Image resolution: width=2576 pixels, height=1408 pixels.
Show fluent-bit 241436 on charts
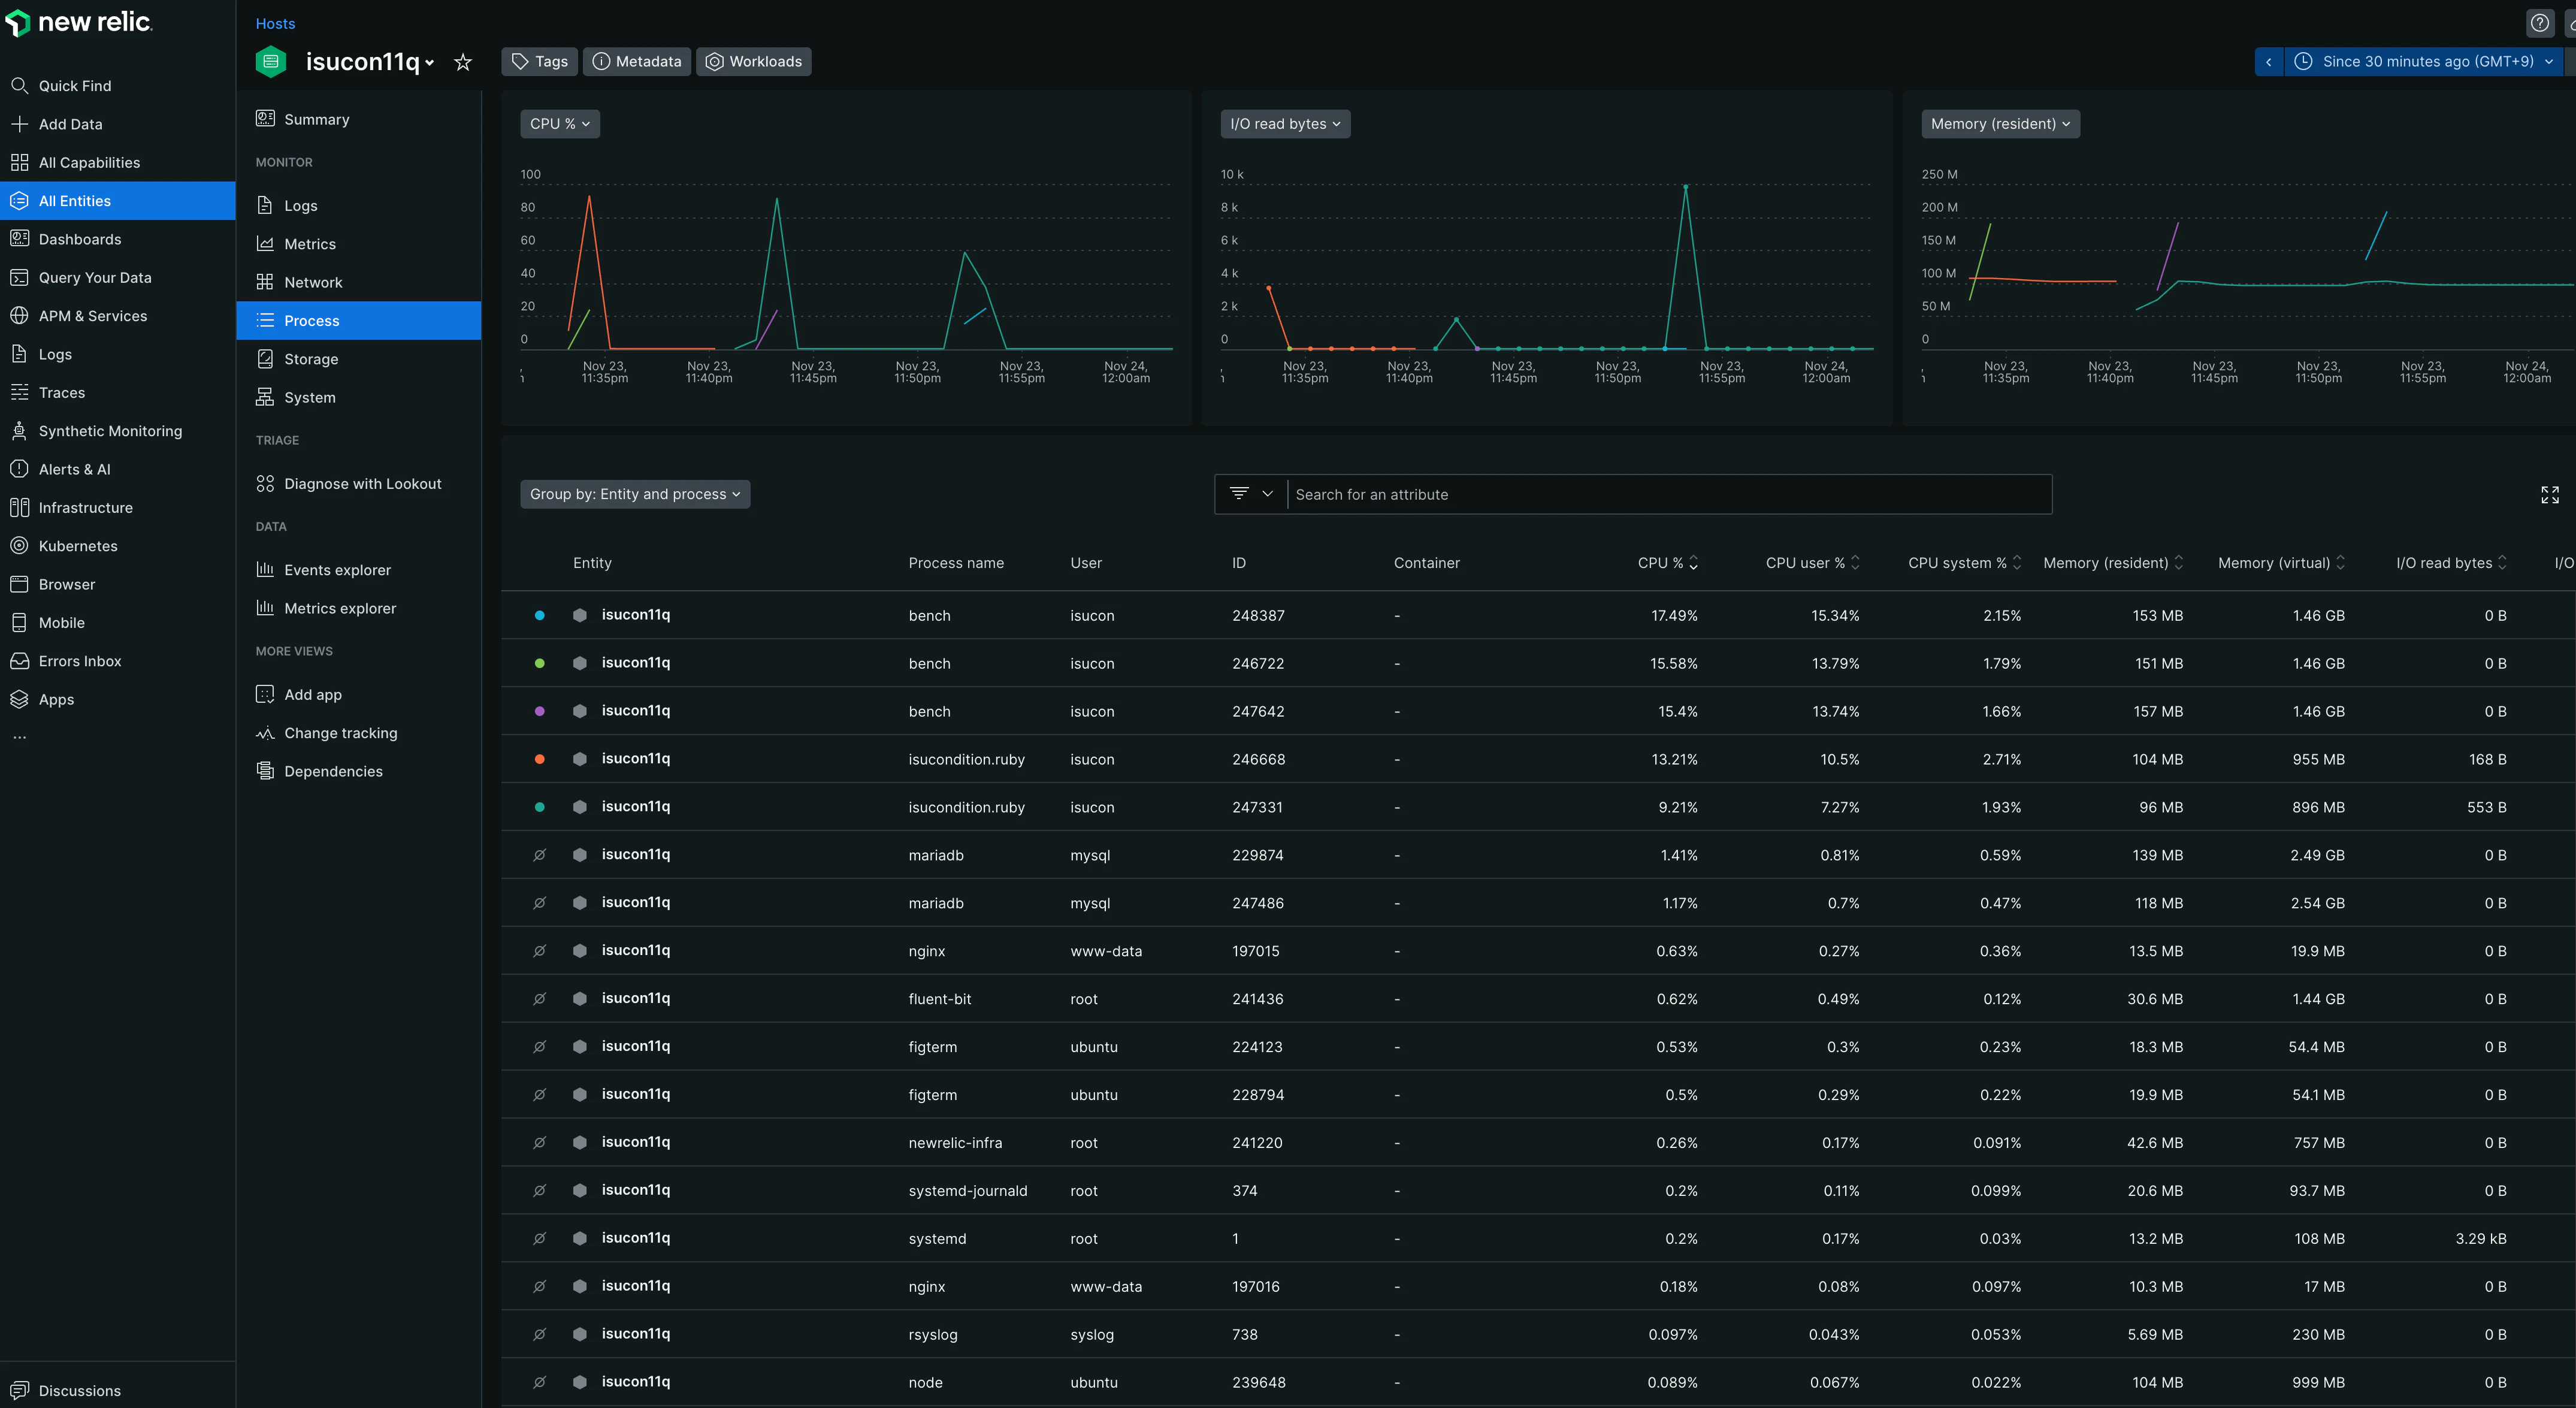click(x=540, y=999)
